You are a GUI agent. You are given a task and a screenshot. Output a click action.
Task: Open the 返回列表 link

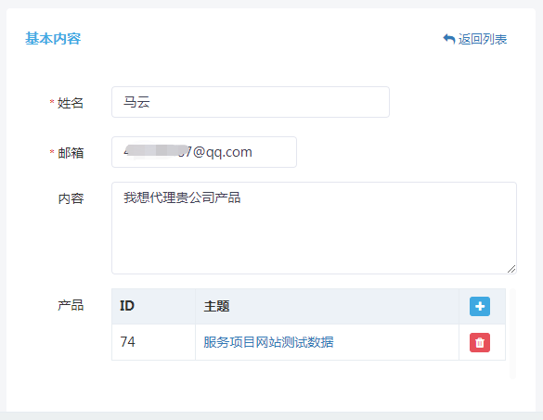click(475, 39)
